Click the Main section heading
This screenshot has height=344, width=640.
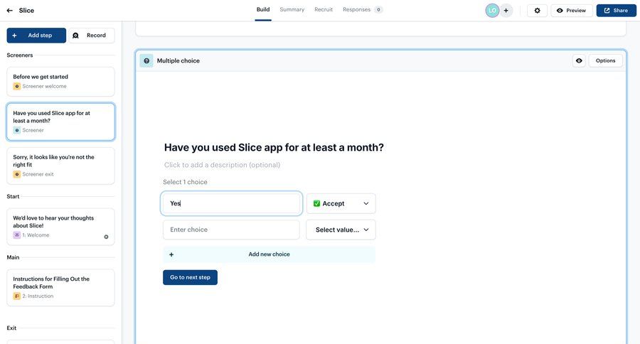[13, 257]
